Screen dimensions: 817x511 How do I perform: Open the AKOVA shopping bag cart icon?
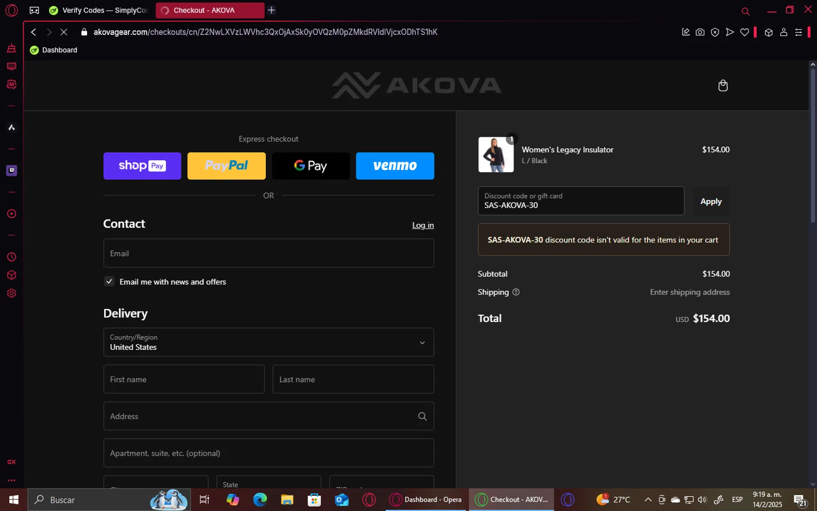pyautogui.click(x=723, y=86)
